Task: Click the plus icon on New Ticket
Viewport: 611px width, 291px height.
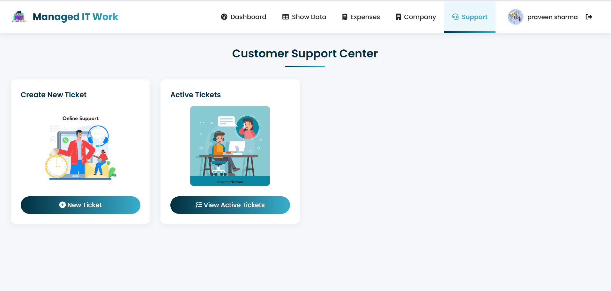Action: click(x=63, y=205)
